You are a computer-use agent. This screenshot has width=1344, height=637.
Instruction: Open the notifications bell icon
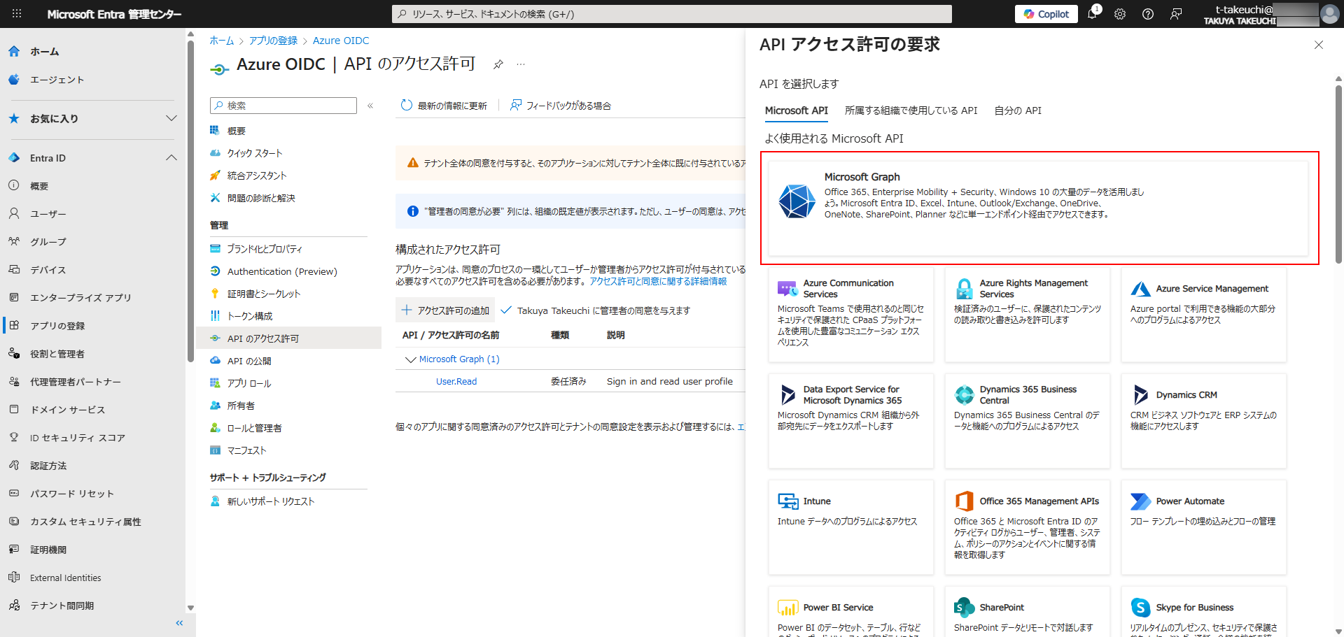1092,13
